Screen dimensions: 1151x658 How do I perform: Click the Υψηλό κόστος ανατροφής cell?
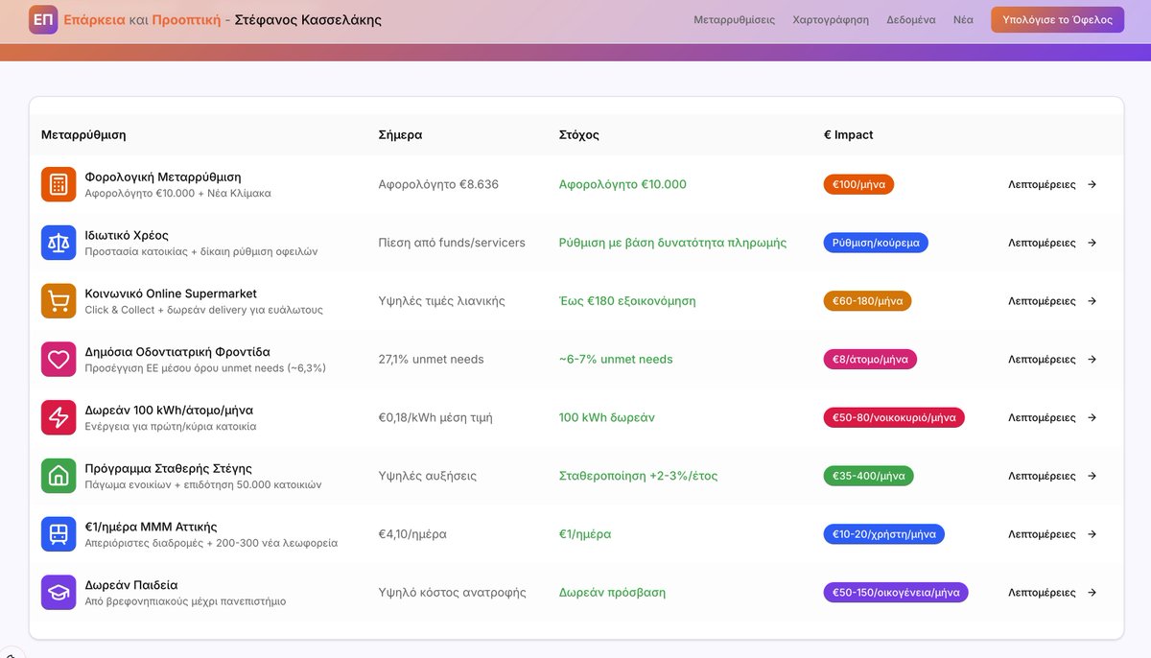pyautogui.click(x=453, y=592)
